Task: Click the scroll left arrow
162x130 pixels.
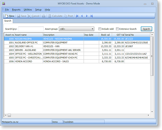Action: tap(6, 115)
